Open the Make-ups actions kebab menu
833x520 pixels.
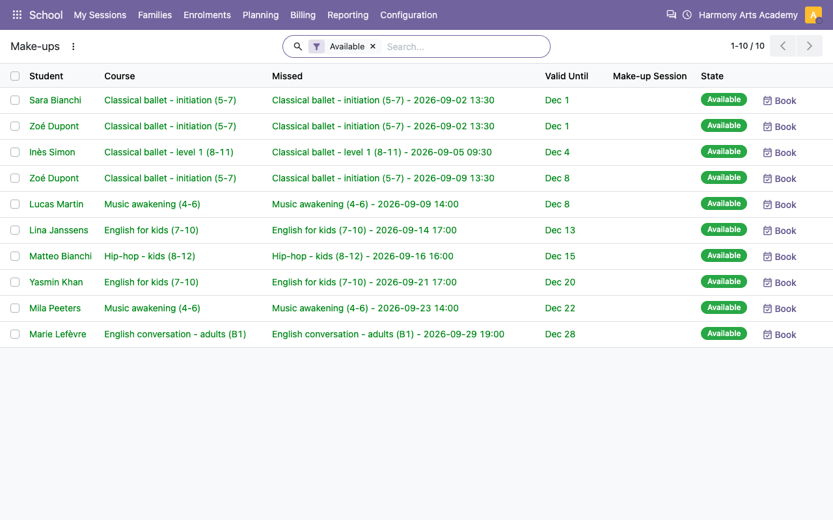tap(74, 47)
